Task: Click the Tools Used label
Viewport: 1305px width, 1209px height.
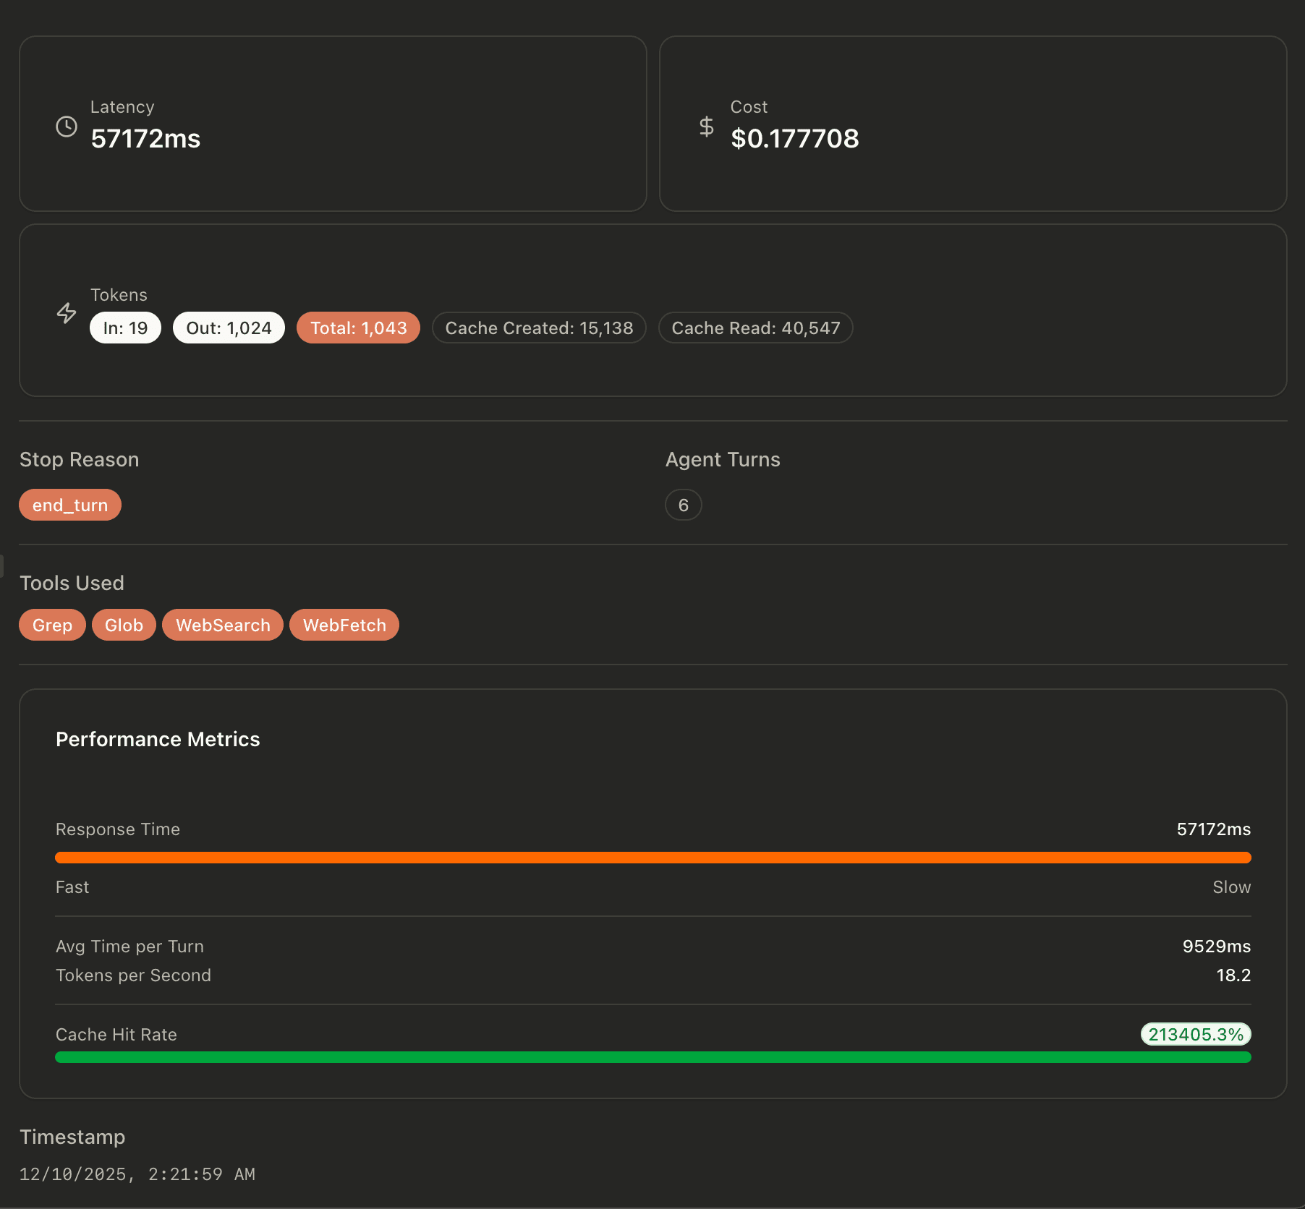Action: (x=72, y=583)
